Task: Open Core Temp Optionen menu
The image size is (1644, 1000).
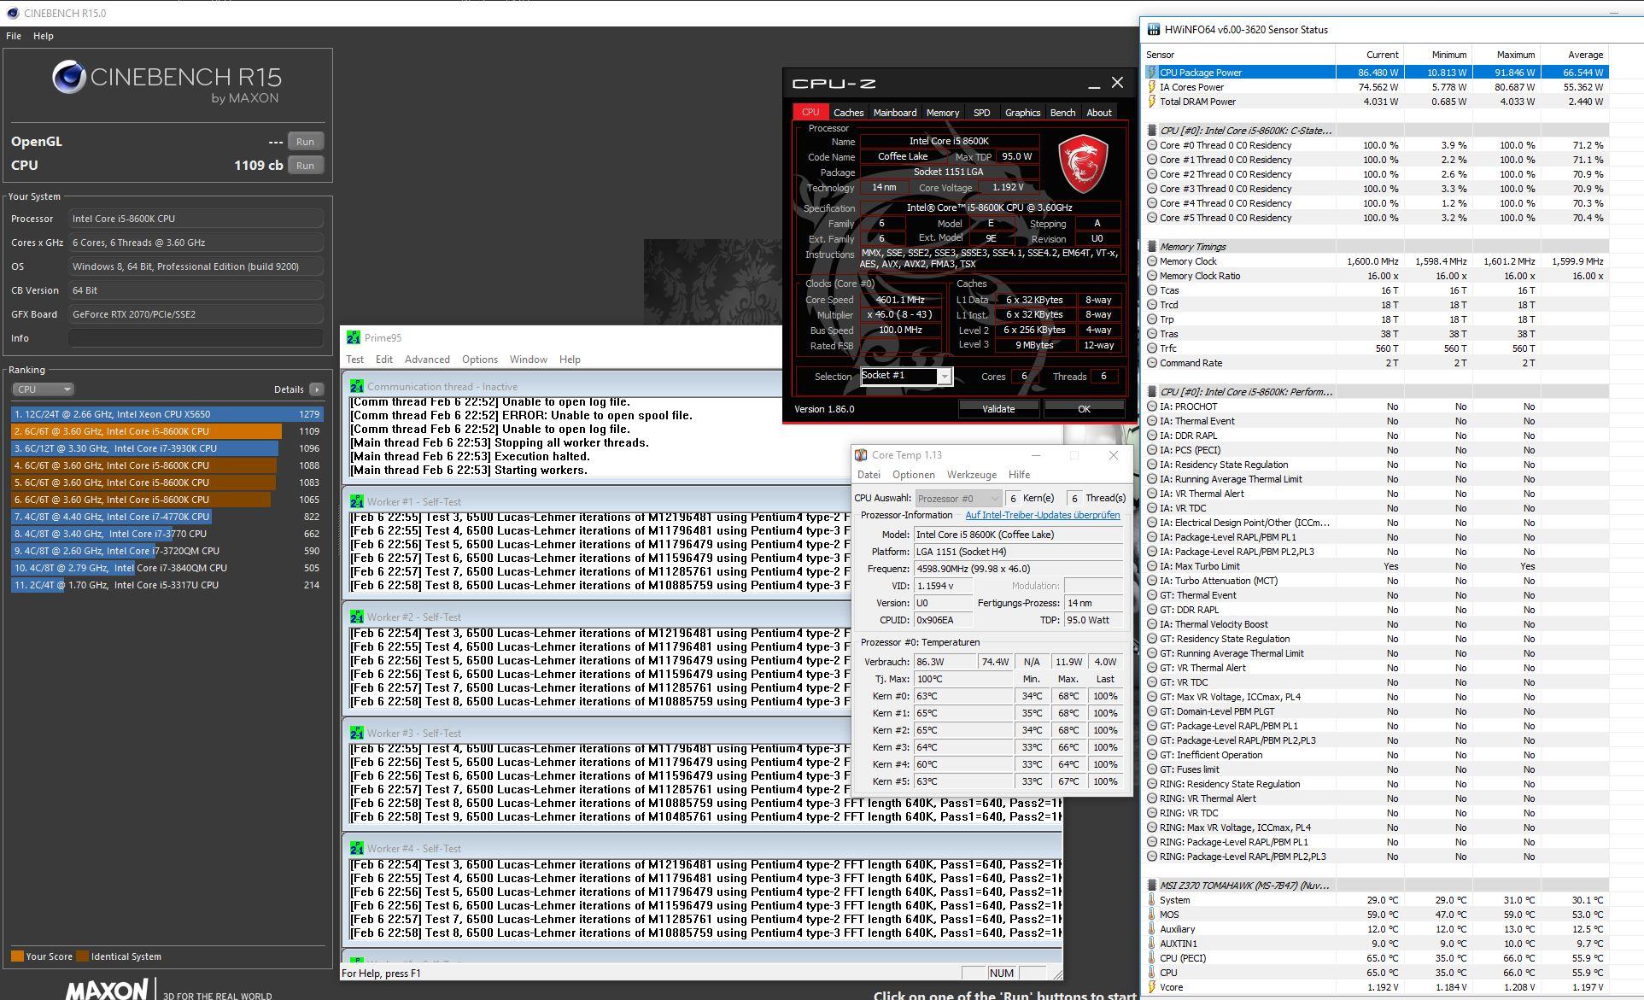Action: pos(914,475)
